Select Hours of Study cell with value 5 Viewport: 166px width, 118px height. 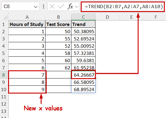coord(27,60)
